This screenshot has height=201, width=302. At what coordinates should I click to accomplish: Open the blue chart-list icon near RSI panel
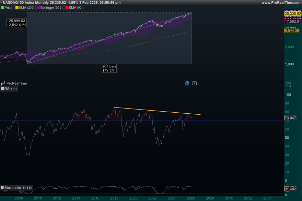187,83
